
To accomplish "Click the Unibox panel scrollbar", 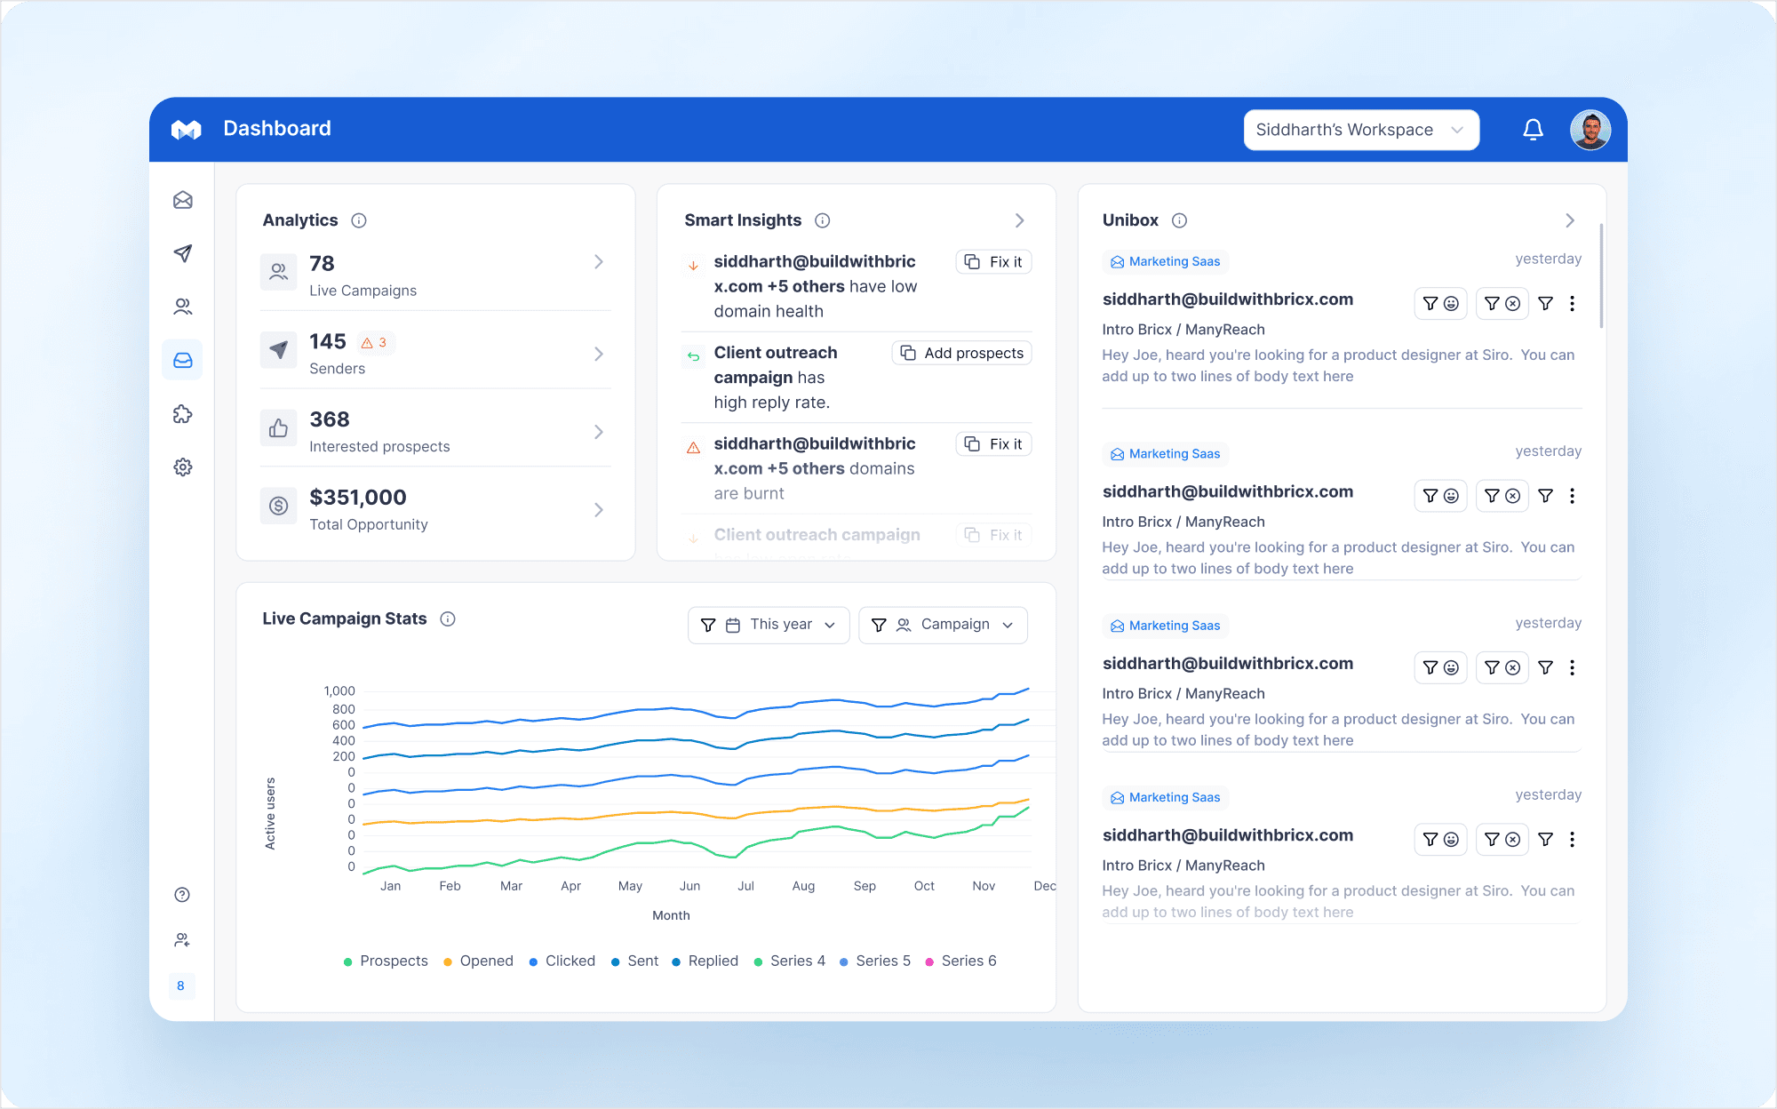I will point(1601,276).
